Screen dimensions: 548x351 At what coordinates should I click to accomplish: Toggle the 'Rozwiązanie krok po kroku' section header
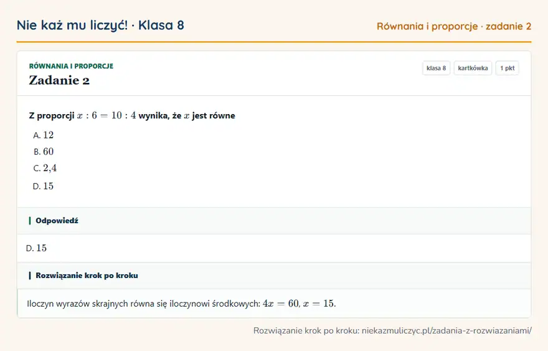[x=274, y=276]
